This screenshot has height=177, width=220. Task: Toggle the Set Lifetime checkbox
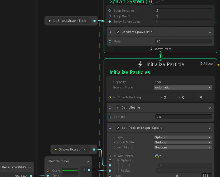(118, 107)
